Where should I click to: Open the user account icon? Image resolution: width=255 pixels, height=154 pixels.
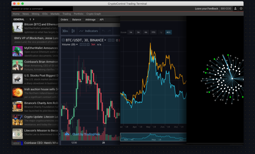point(235,9)
